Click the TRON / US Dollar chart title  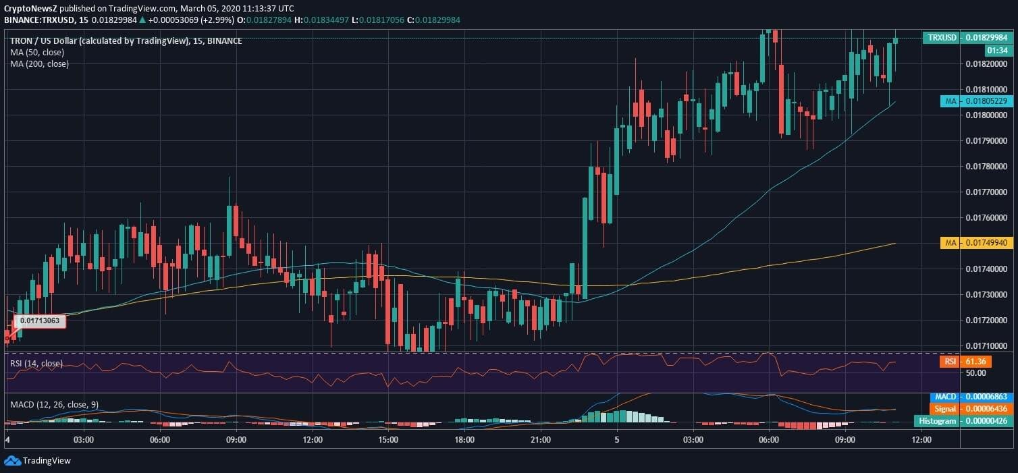[x=126, y=41]
